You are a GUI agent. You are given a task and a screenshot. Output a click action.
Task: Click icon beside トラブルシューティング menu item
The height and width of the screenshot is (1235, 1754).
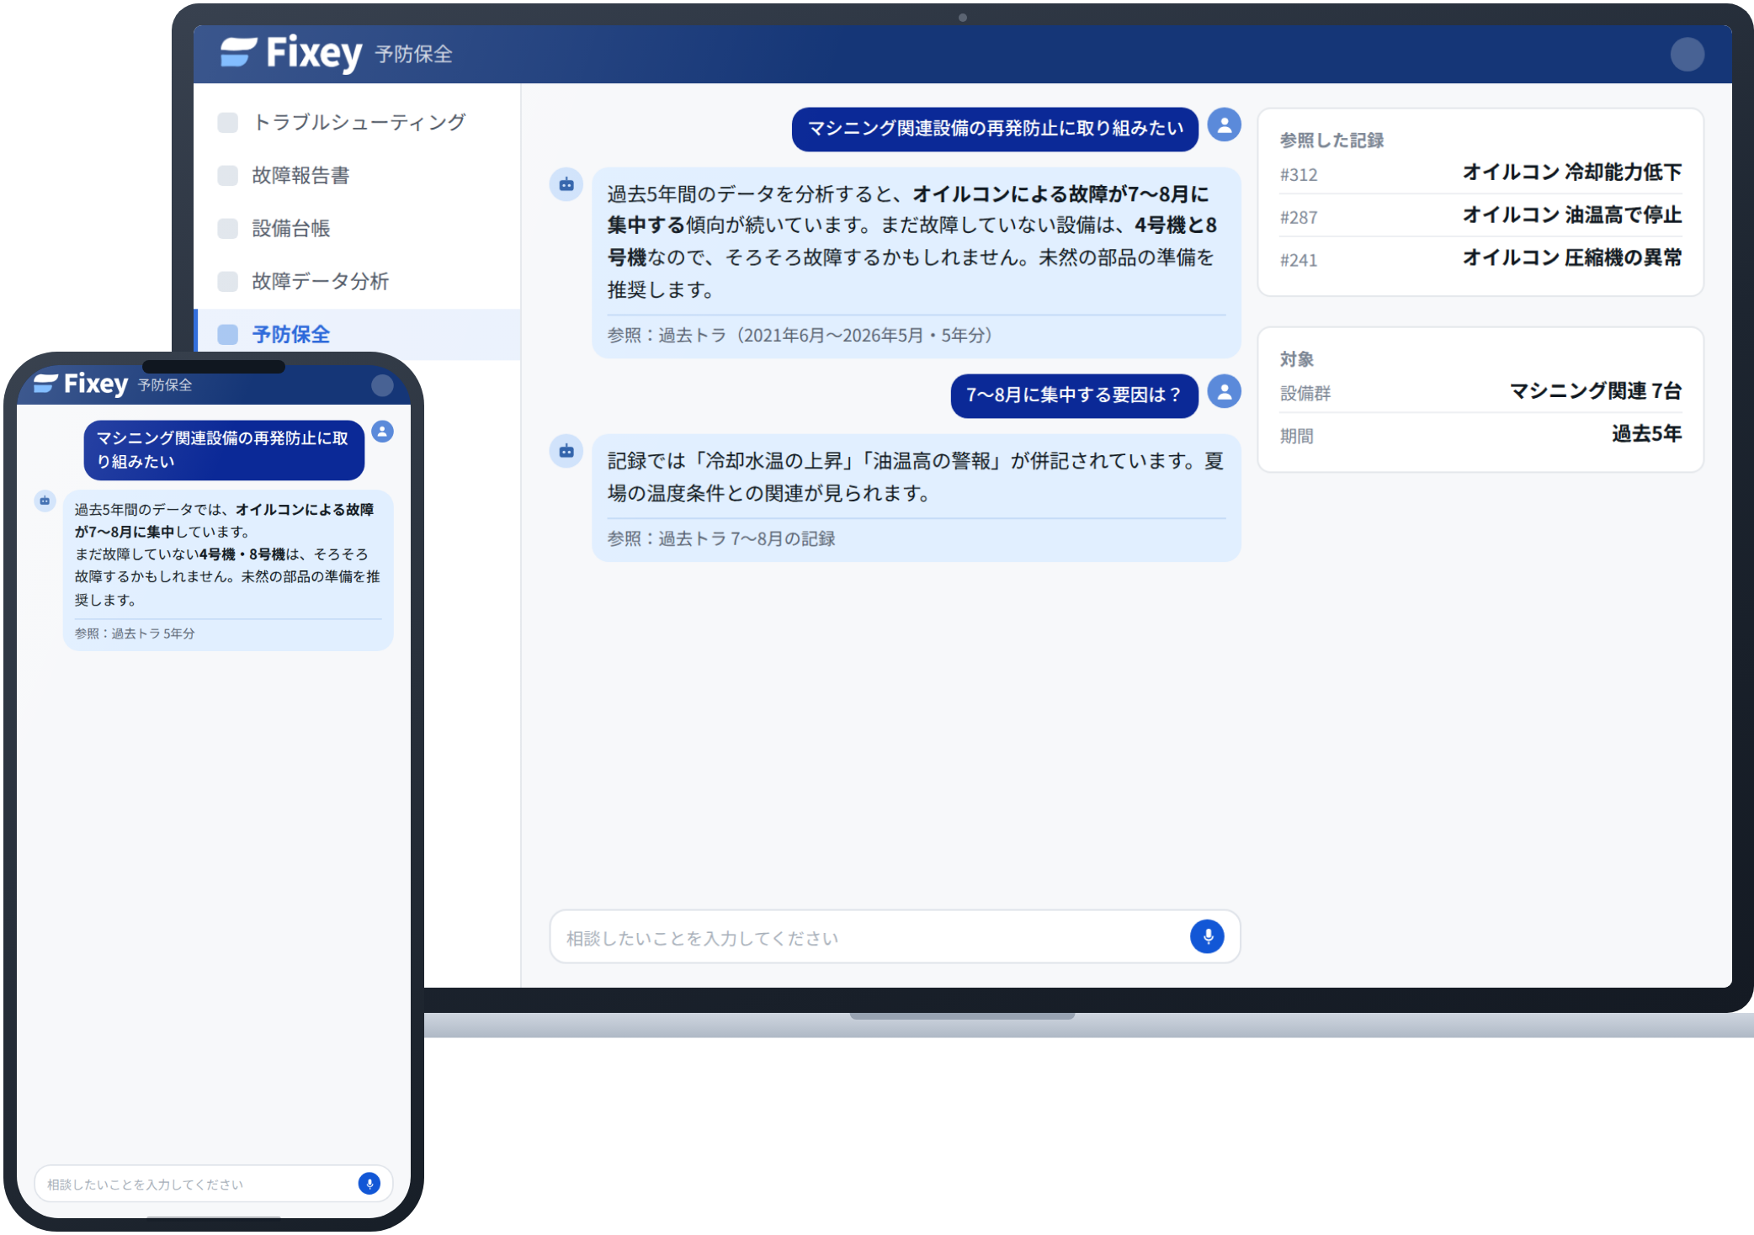click(x=227, y=123)
